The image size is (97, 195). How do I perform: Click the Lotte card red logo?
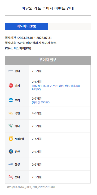coord(11,177)
